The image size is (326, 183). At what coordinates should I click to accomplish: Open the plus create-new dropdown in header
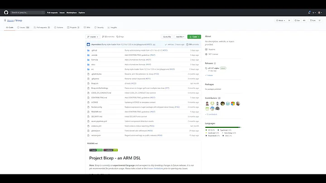(314, 13)
